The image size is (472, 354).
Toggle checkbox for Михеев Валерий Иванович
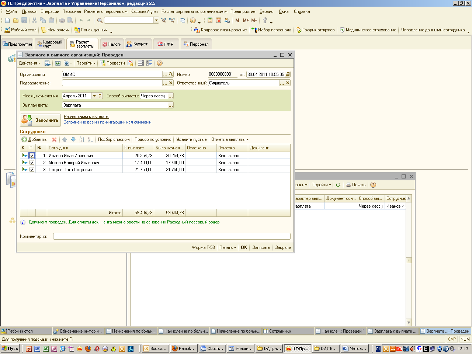(x=32, y=163)
